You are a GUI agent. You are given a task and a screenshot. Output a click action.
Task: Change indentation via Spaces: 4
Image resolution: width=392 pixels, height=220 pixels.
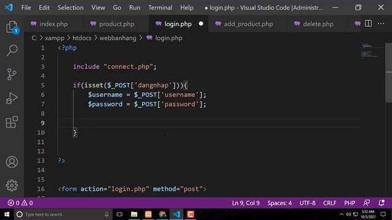[x=279, y=203]
